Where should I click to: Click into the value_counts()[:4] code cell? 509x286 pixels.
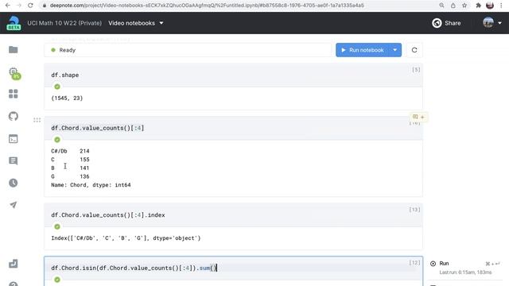tap(233, 128)
